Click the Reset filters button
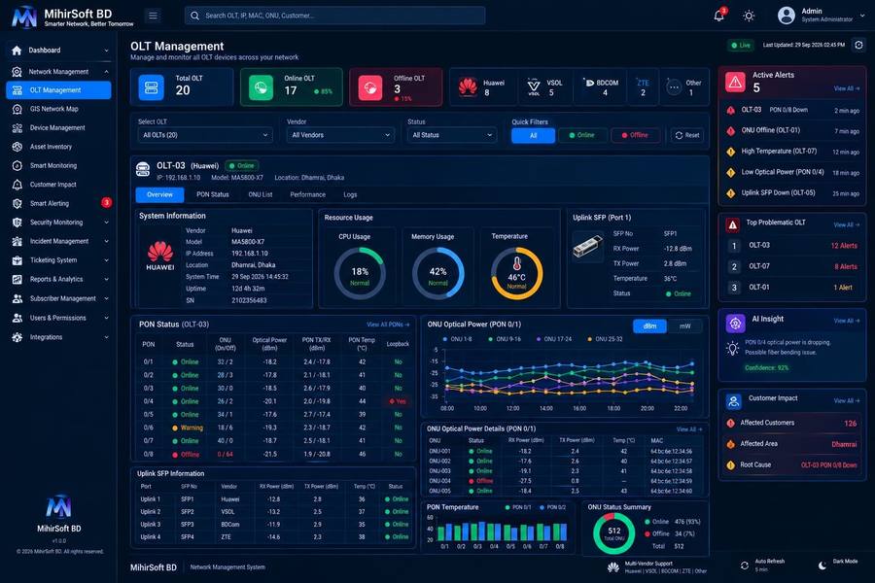Screen dimensions: 875x583 pos(687,135)
